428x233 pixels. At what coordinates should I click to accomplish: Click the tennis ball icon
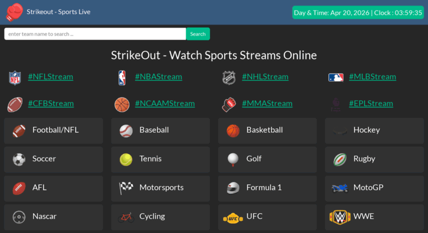[126, 160]
